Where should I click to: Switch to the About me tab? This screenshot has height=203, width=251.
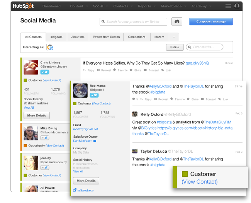coord(78,37)
